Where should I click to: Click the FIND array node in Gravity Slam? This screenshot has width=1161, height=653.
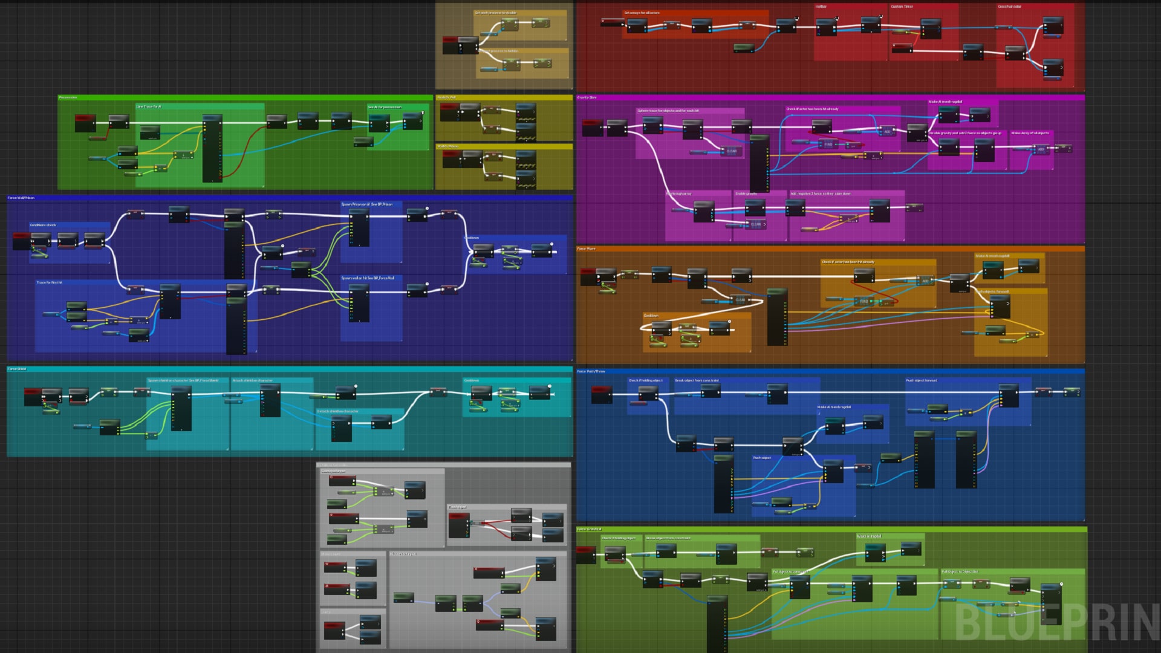click(x=828, y=145)
